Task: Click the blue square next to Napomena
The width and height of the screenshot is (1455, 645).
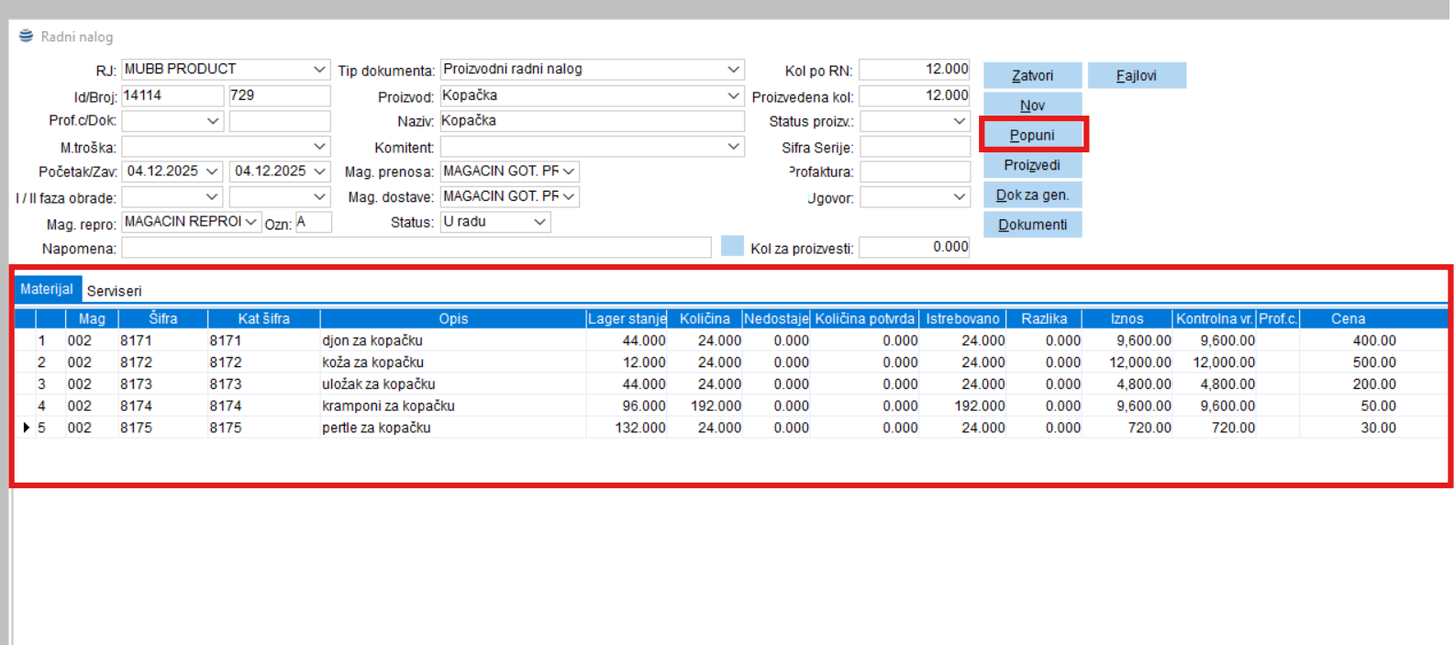Action: pos(732,246)
